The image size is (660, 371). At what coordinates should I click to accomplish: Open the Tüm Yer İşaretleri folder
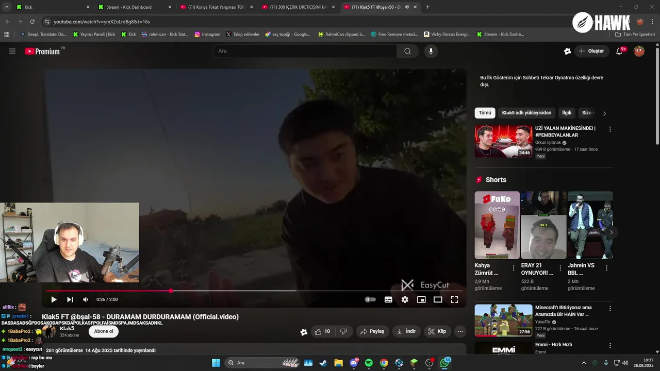[635, 35]
